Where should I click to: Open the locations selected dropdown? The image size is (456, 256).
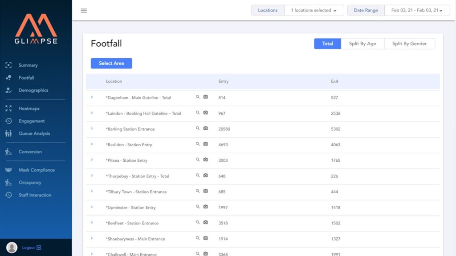(x=314, y=10)
